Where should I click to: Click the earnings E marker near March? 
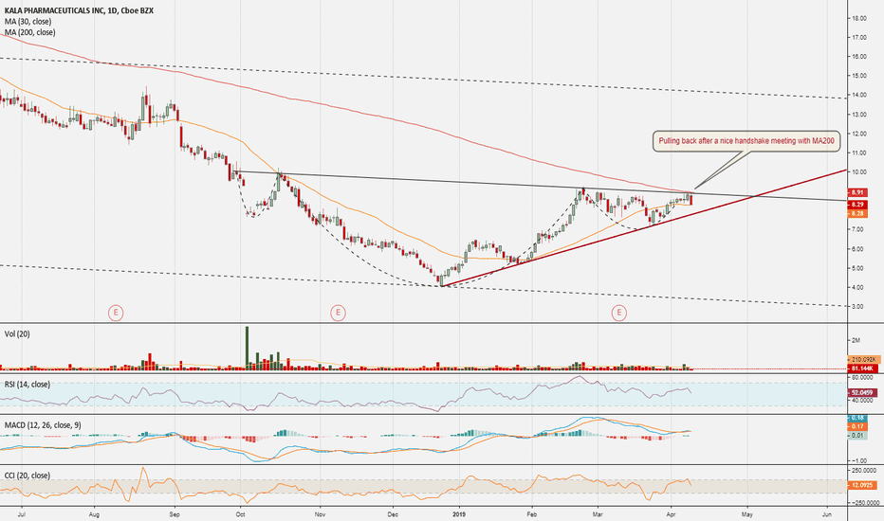coord(619,313)
